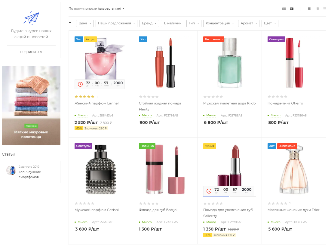Image resolution: width=328 pixels, height=245 pixels.
Task: Switch to three-column product layout
Action: click(x=284, y=9)
